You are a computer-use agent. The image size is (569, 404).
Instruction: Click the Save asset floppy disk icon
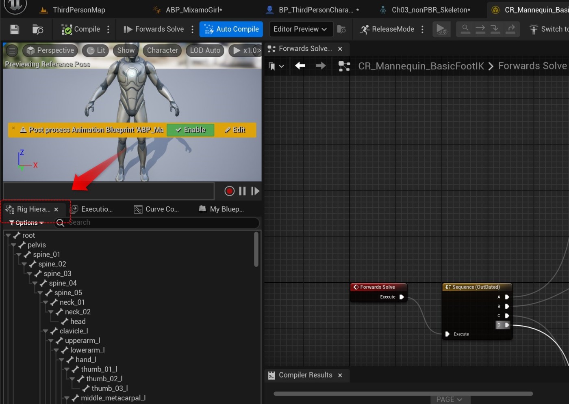pyautogui.click(x=15, y=29)
